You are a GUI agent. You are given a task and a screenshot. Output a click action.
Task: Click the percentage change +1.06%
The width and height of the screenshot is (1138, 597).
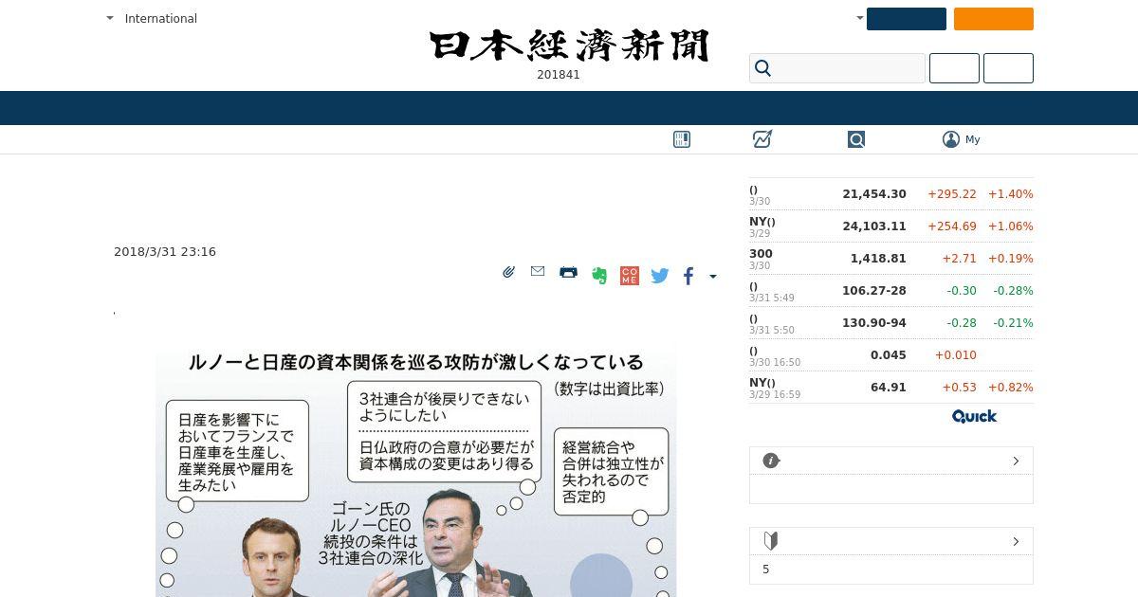point(1011,226)
